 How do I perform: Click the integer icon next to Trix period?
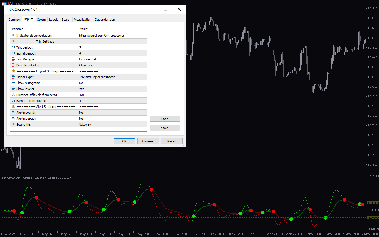pos(13,47)
